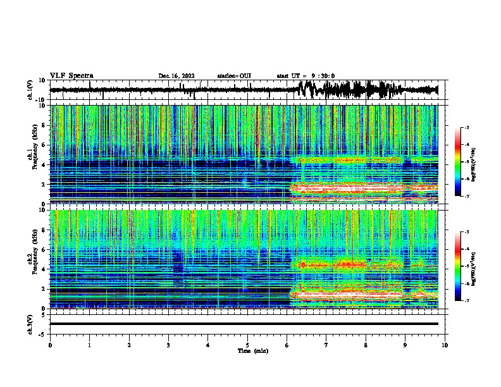Screen dimensions: 501x387
Task: Click the "5" tick on ch.3(V) axis
Action: click(44, 314)
